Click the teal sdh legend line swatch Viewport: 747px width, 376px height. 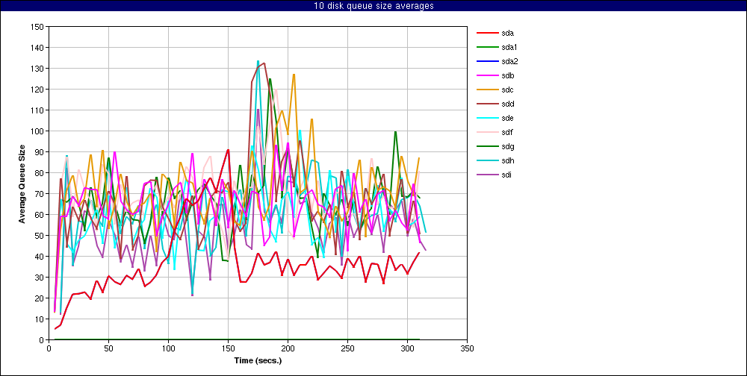[x=486, y=161]
